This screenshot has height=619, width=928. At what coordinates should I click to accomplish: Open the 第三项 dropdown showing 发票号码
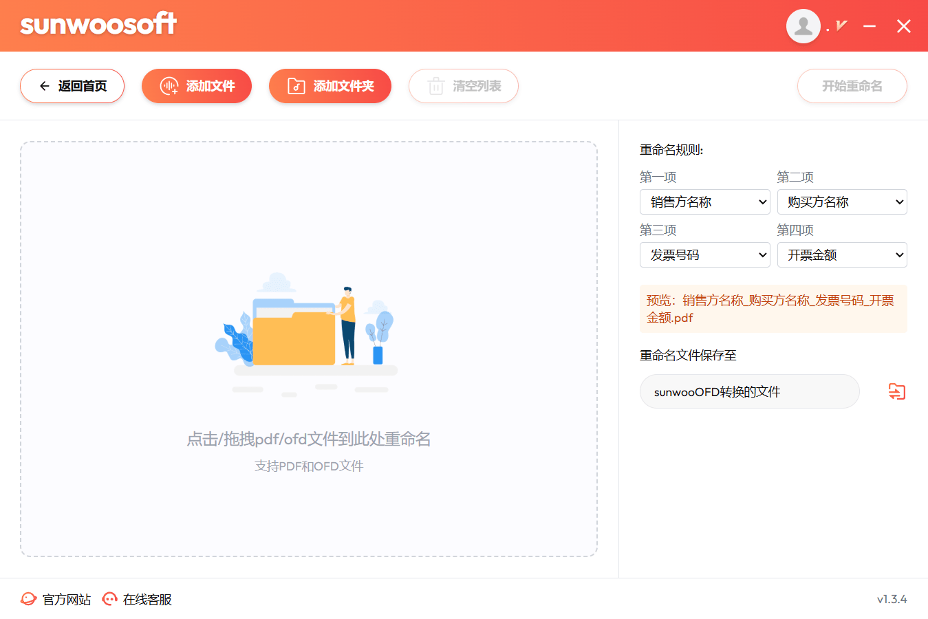[x=704, y=255]
